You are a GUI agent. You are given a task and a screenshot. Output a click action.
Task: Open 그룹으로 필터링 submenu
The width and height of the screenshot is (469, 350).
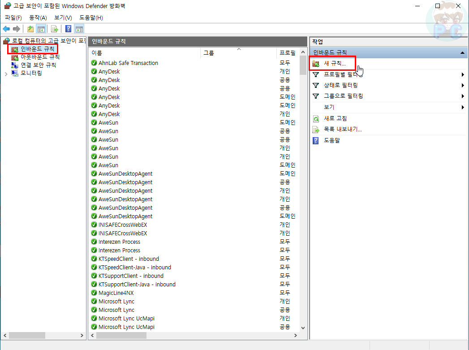click(x=388, y=96)
